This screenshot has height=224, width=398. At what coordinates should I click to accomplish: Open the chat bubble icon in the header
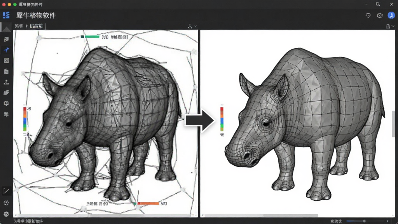(x=368, y=16)
